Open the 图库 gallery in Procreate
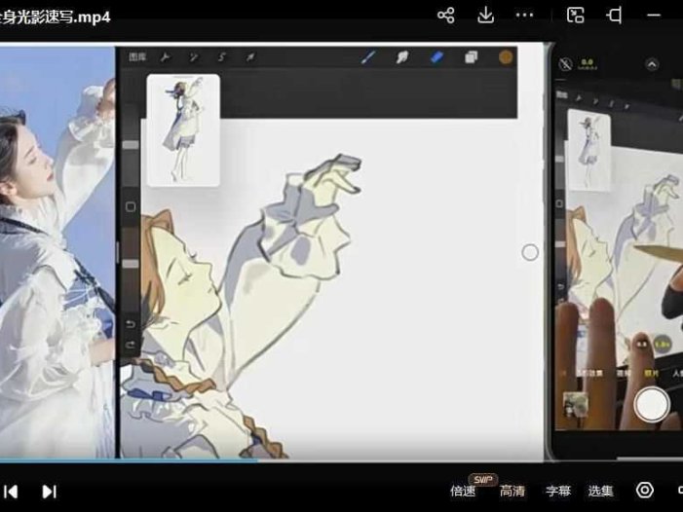This screenshot has height=512, width=683. 137,57
